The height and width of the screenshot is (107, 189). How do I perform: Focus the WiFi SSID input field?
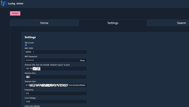click(x=56, y=52)
